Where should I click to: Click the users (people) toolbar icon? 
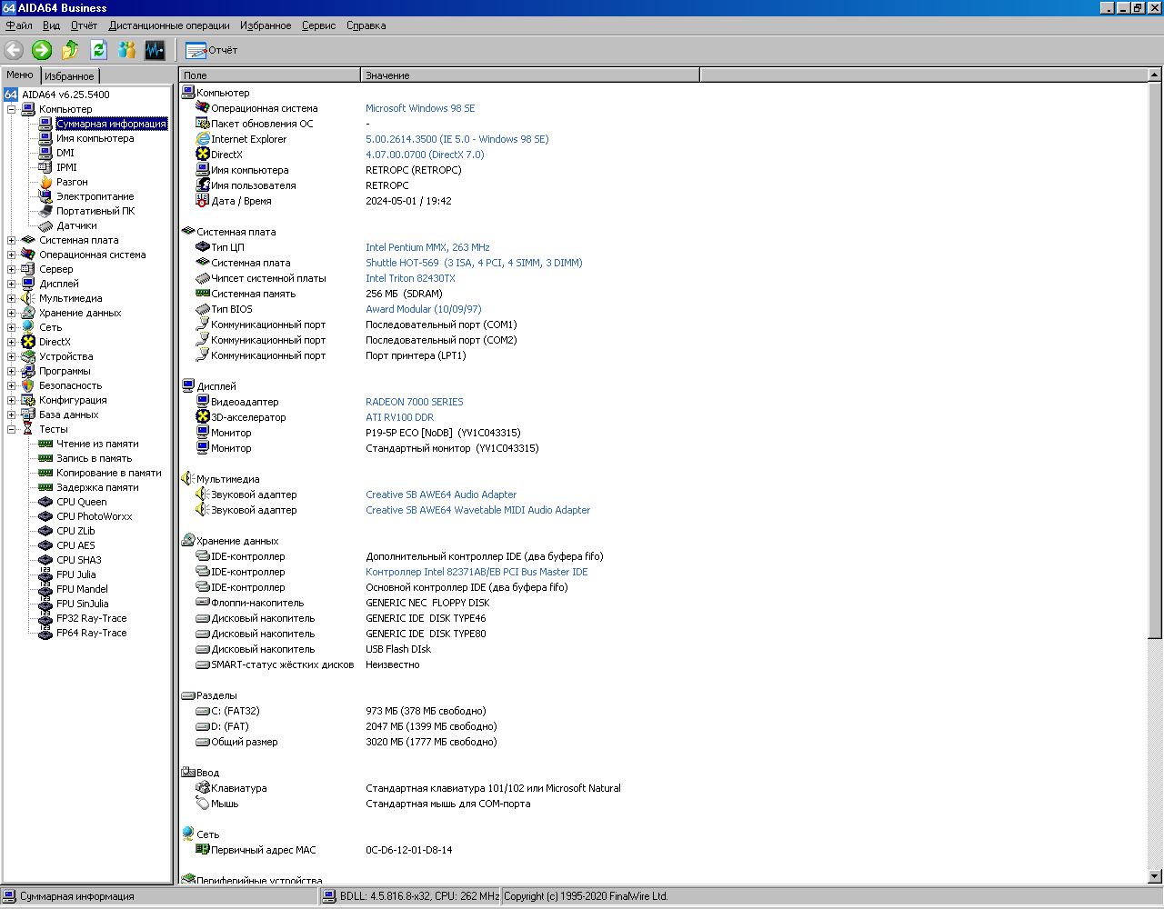pyautogui.click(x=126, y=50)
